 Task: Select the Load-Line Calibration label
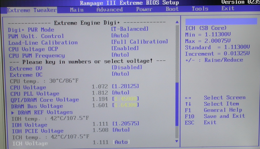[43, 43]
